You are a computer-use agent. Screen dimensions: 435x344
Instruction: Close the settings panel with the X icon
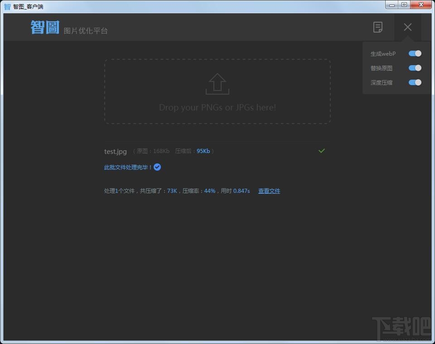(407, 27)
